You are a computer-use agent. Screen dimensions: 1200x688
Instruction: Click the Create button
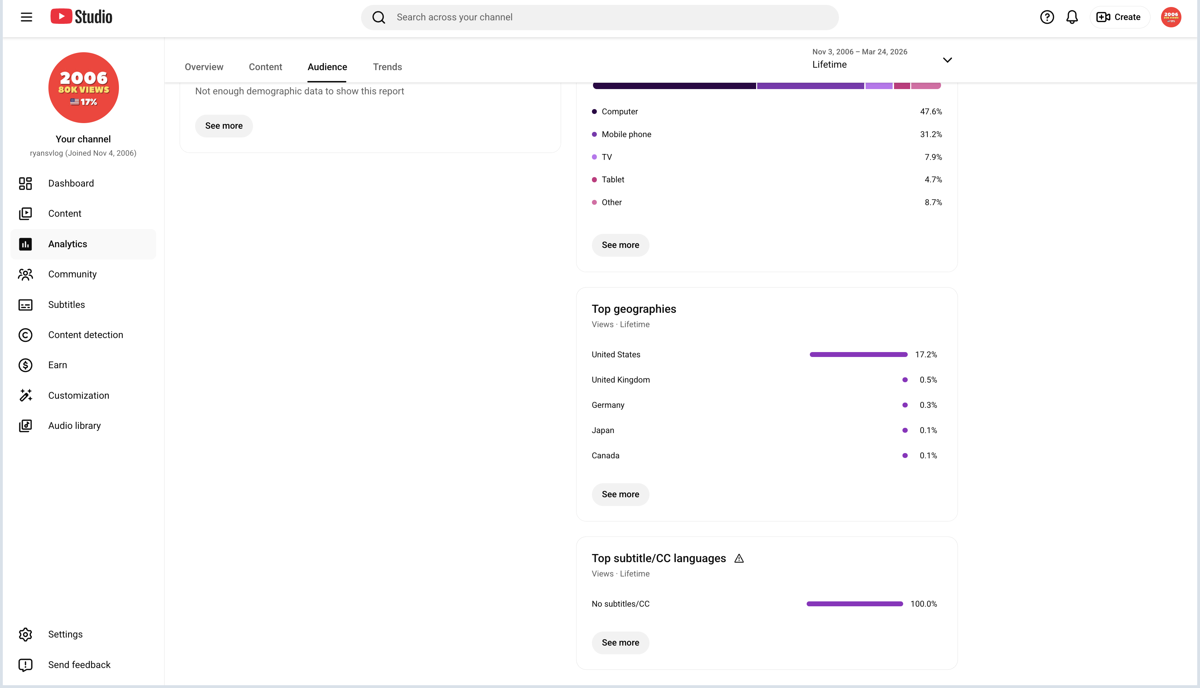point(1120,17)
